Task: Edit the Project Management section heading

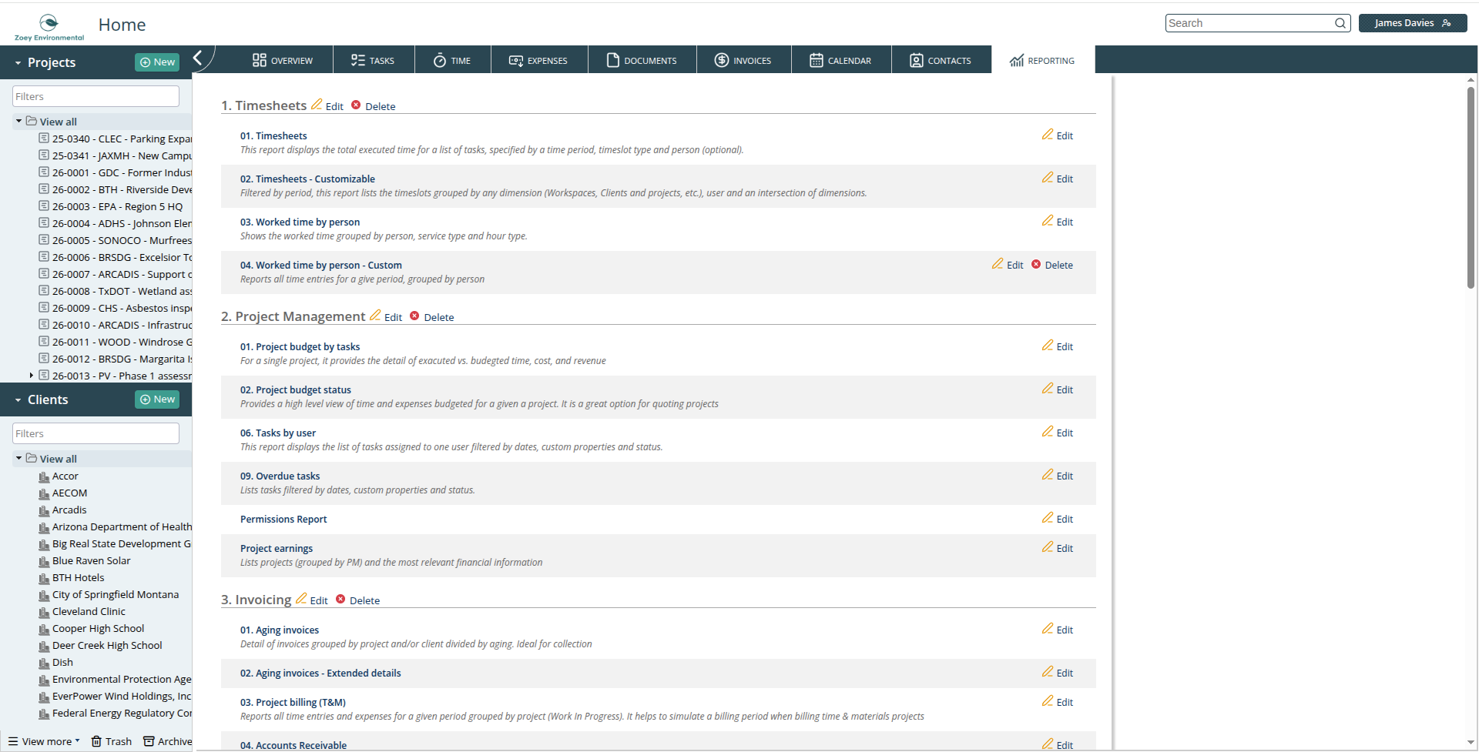Action: (386, 316)
